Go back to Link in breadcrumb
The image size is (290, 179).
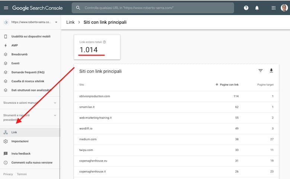click(70, 22)
